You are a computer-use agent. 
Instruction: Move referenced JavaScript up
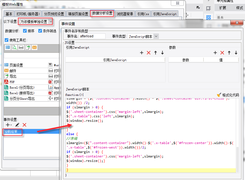coord(156,53)
